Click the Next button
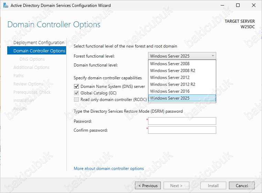 176,185
